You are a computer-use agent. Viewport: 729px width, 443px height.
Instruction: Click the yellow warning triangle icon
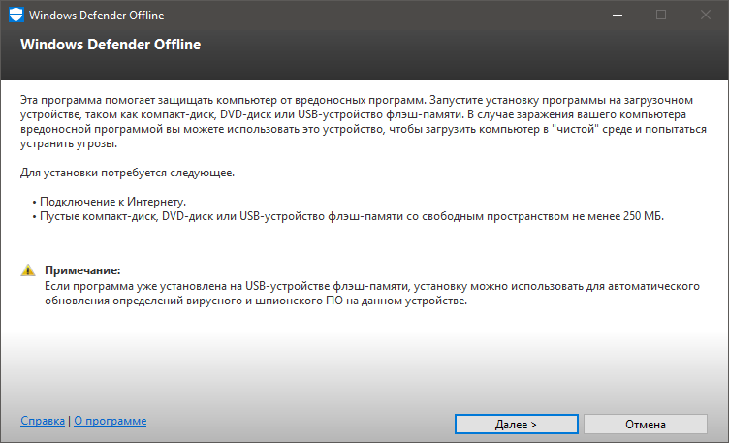[x=28, y=270]
